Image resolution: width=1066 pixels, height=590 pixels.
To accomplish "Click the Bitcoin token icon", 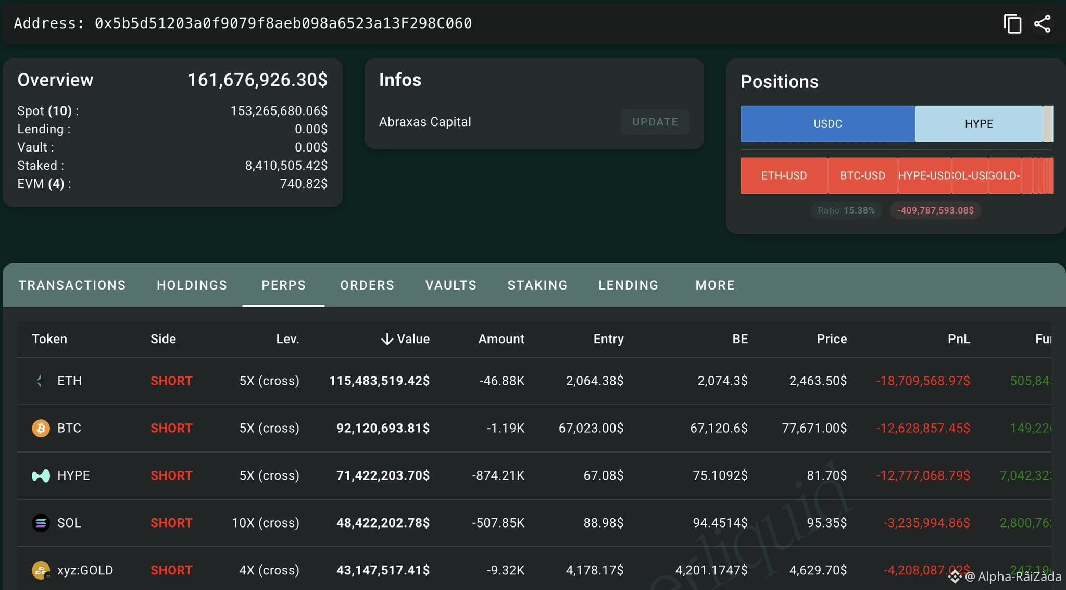I will pos(41,428).
